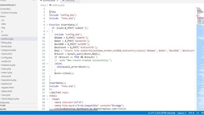Open Billing.php from the explorer
Screen dimensions: 204x115
pos(6,42)
